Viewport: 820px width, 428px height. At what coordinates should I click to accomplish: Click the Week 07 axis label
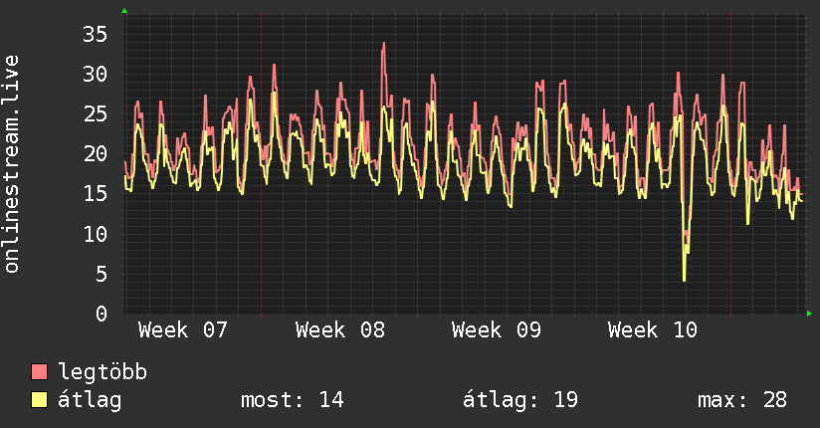(x=182, y=330)
